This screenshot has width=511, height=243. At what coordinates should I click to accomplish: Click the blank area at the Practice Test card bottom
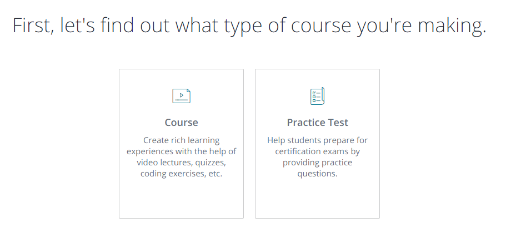pos(317,200)
